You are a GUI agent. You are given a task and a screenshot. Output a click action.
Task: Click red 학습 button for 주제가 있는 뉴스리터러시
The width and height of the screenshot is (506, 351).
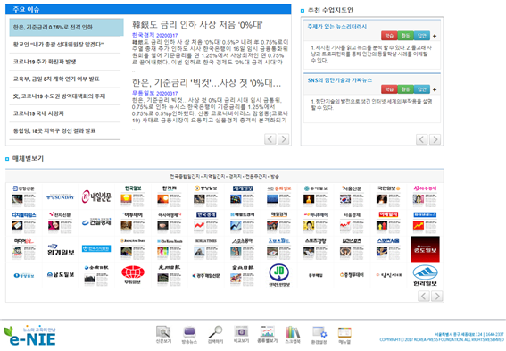pyautogui.click(x=389, y=36)
